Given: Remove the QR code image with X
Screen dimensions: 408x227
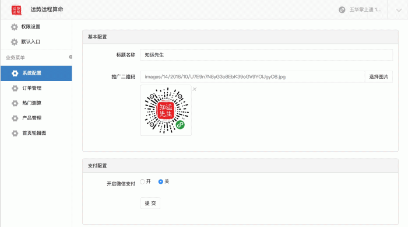Looking at the screenshot, I should 194,89.
